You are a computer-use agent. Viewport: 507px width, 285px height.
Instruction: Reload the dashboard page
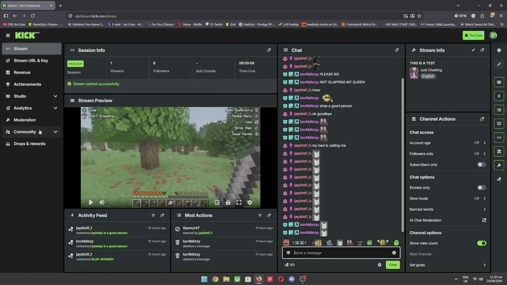click(32, 16)
